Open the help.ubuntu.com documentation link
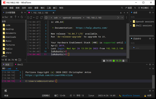 92,28
